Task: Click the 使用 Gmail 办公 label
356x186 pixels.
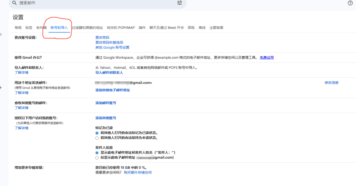Action: coord(28,58)
